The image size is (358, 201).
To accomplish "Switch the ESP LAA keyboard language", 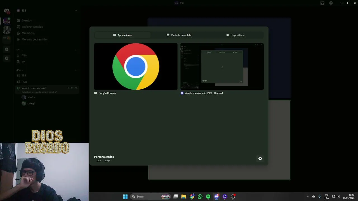I will 327,197.
